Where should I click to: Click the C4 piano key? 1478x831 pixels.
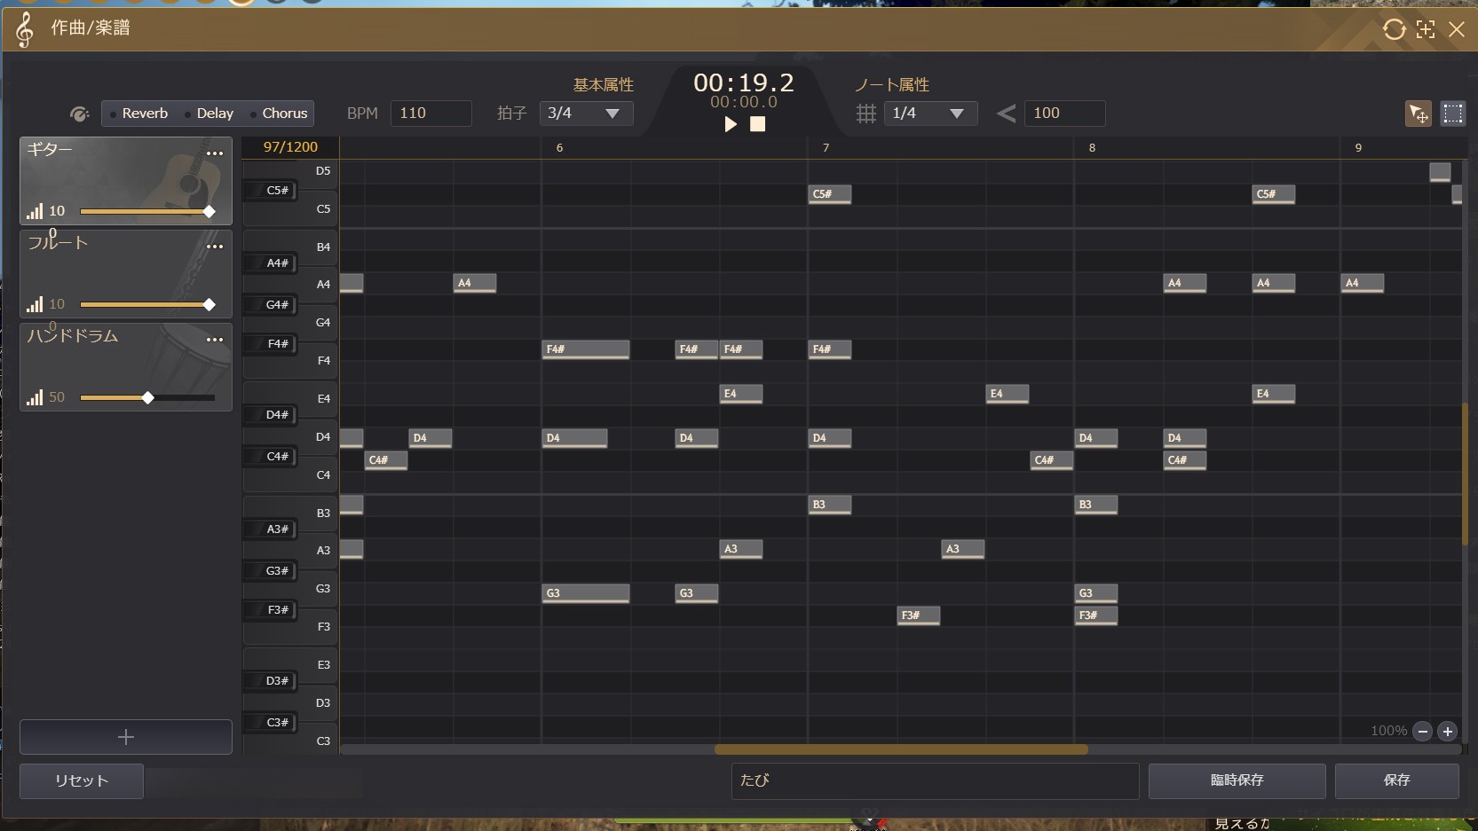click(317, 475)
